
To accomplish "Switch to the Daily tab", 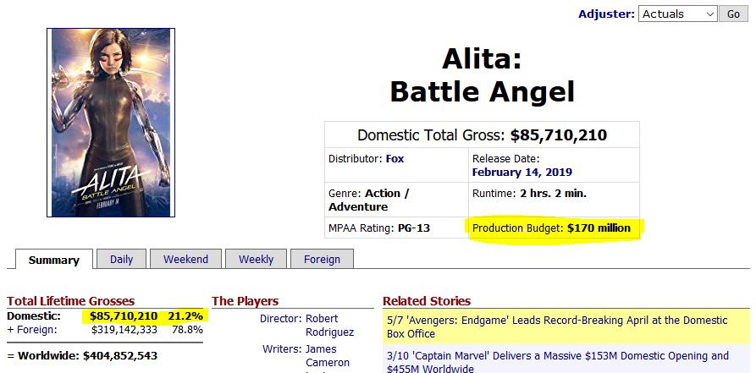I will (122, 259).
